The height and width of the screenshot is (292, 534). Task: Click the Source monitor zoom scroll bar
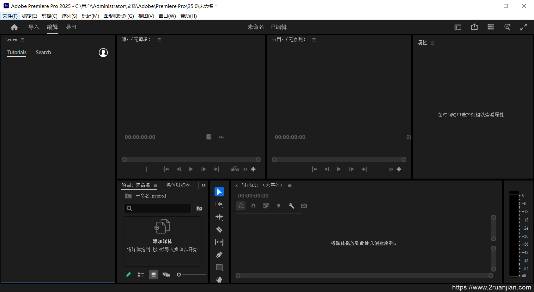point(191,160)
